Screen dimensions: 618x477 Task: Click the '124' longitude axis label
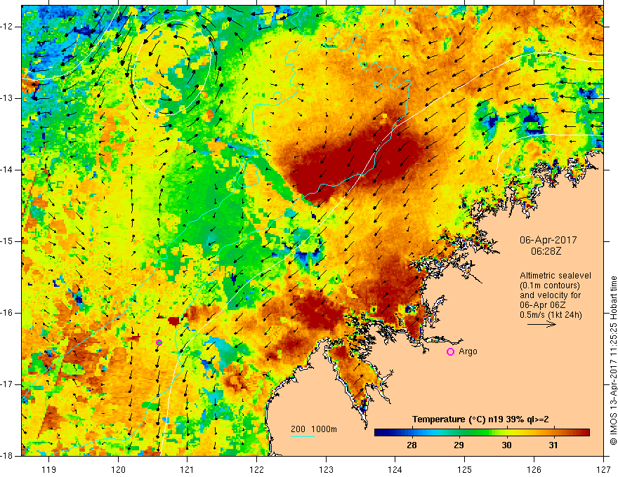click(x=395, y=469)
